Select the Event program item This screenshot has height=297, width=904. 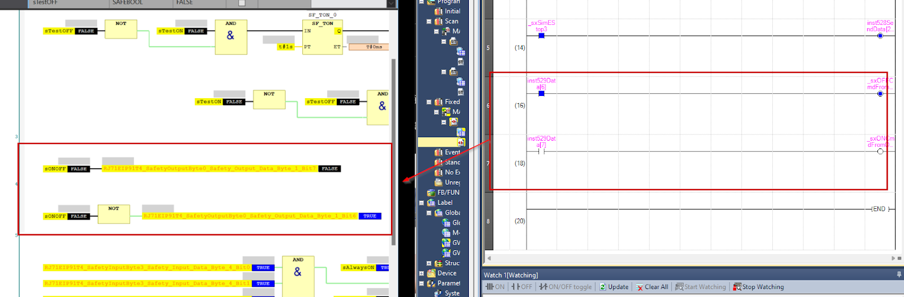[x=453, y=152]
